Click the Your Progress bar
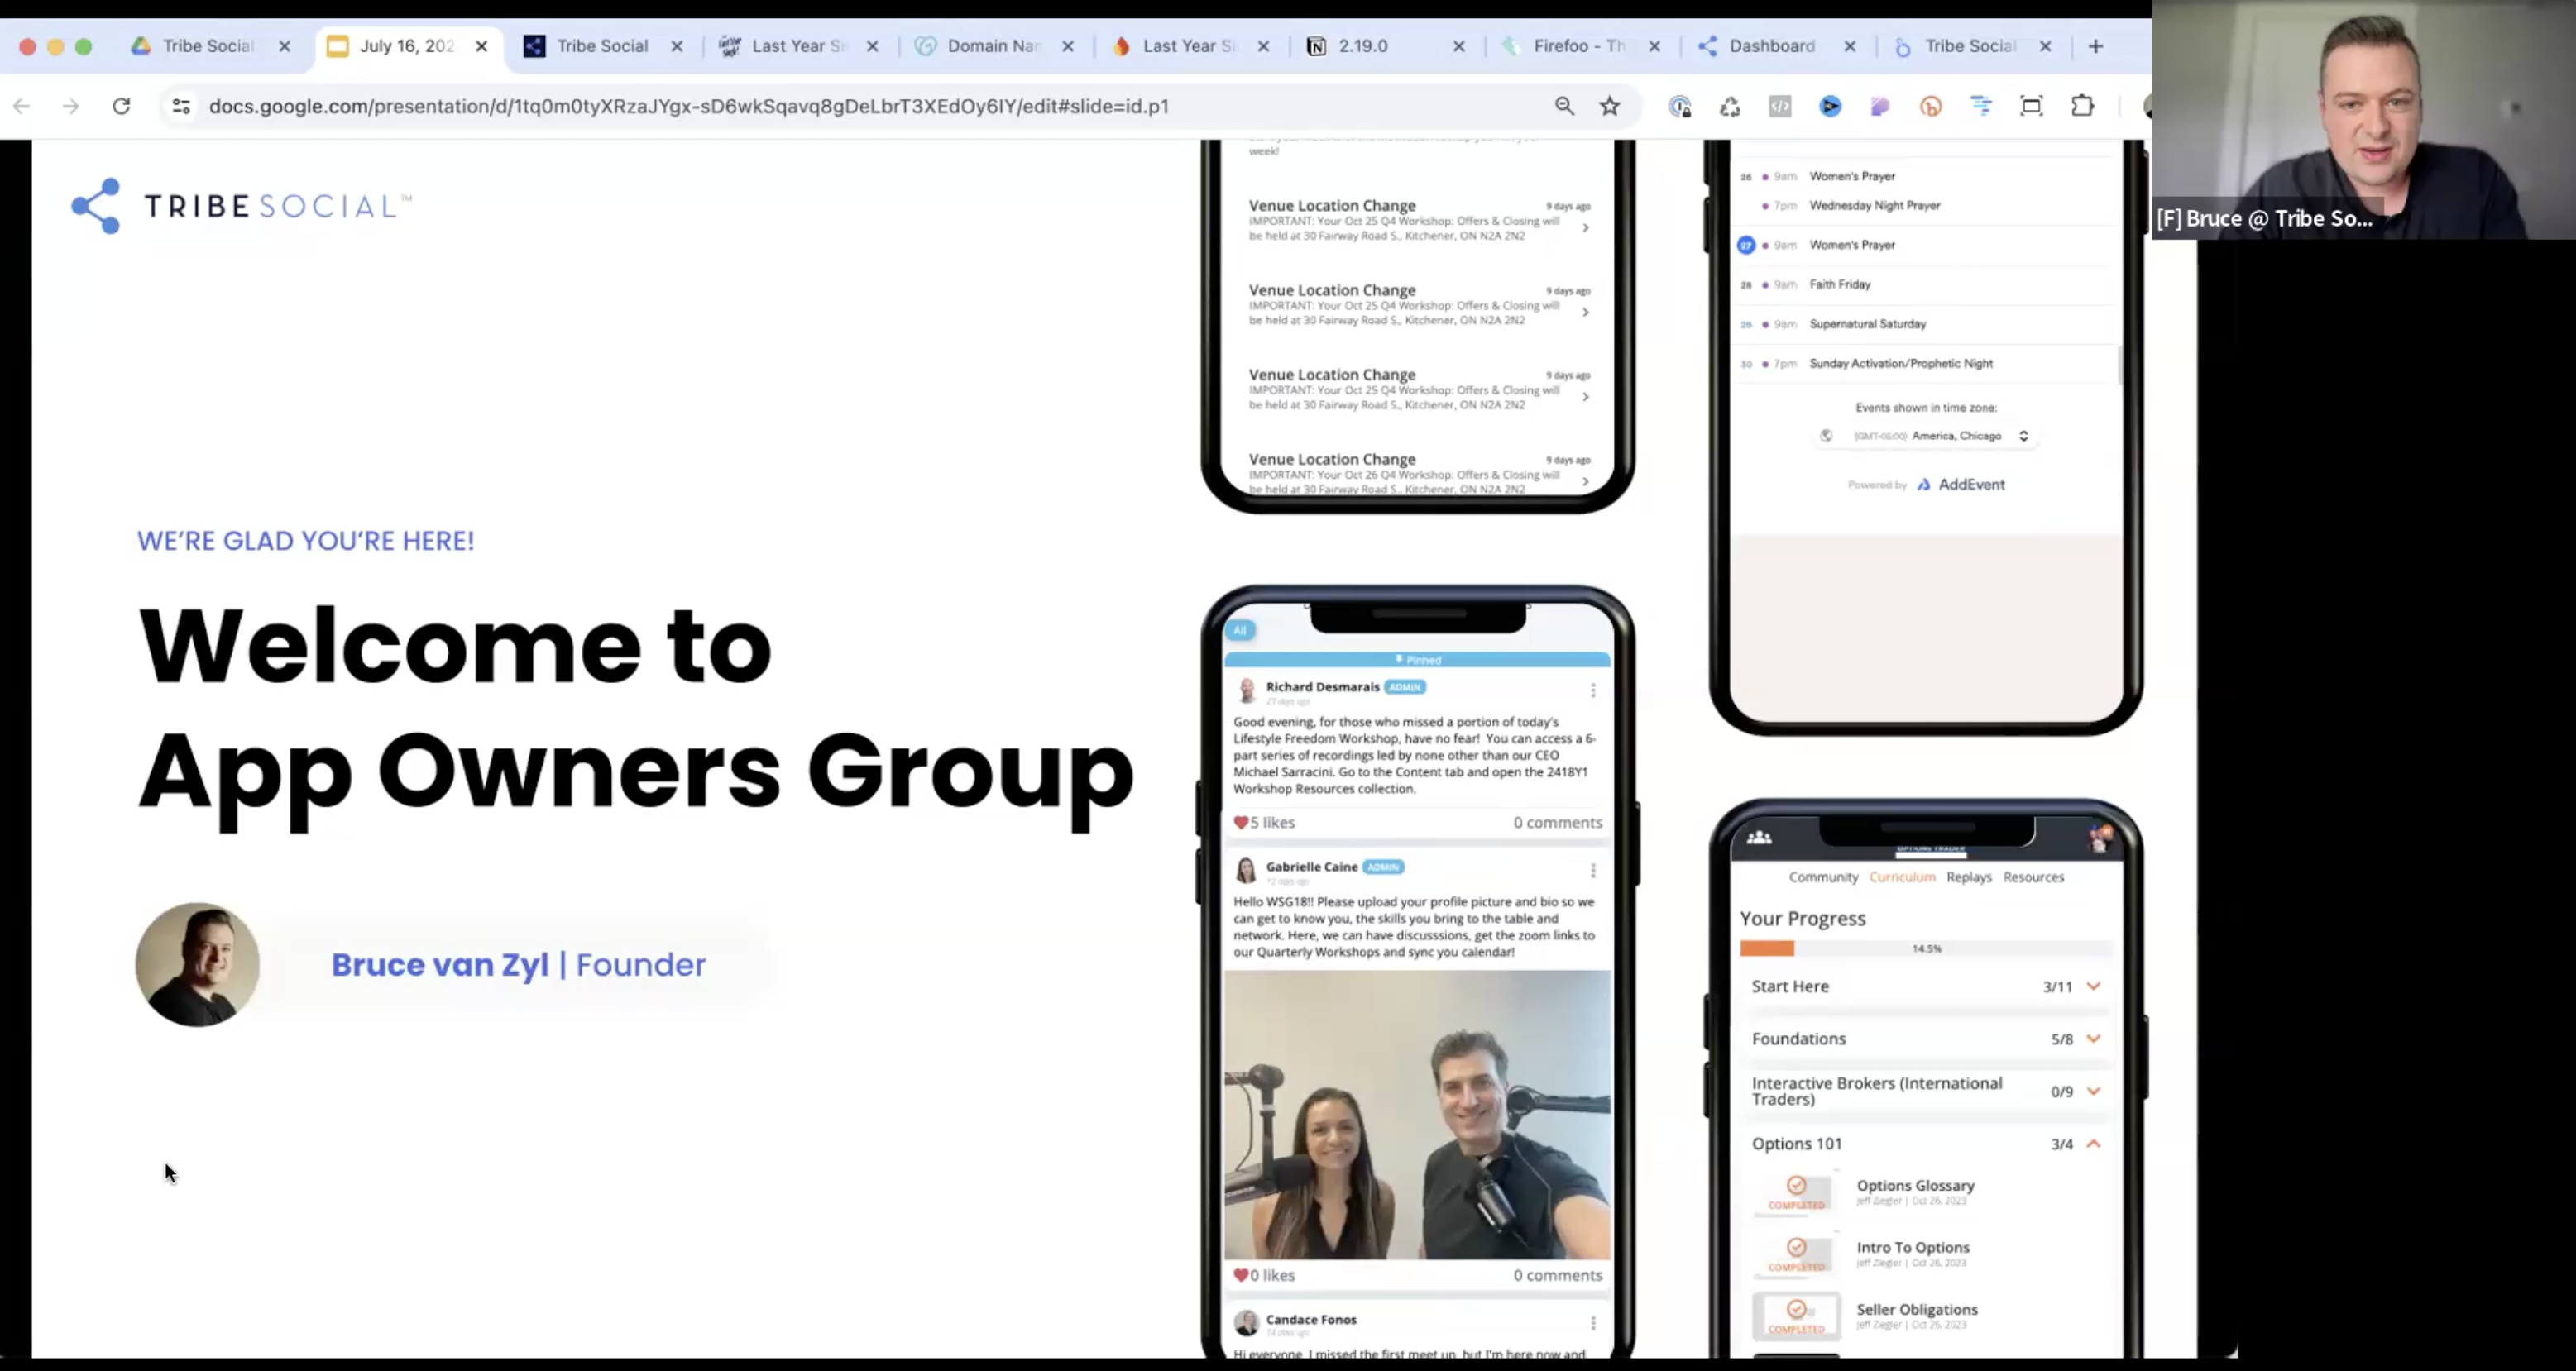The height and width of the screenshot is (1371, 2576). click(x=1925, y=948)
